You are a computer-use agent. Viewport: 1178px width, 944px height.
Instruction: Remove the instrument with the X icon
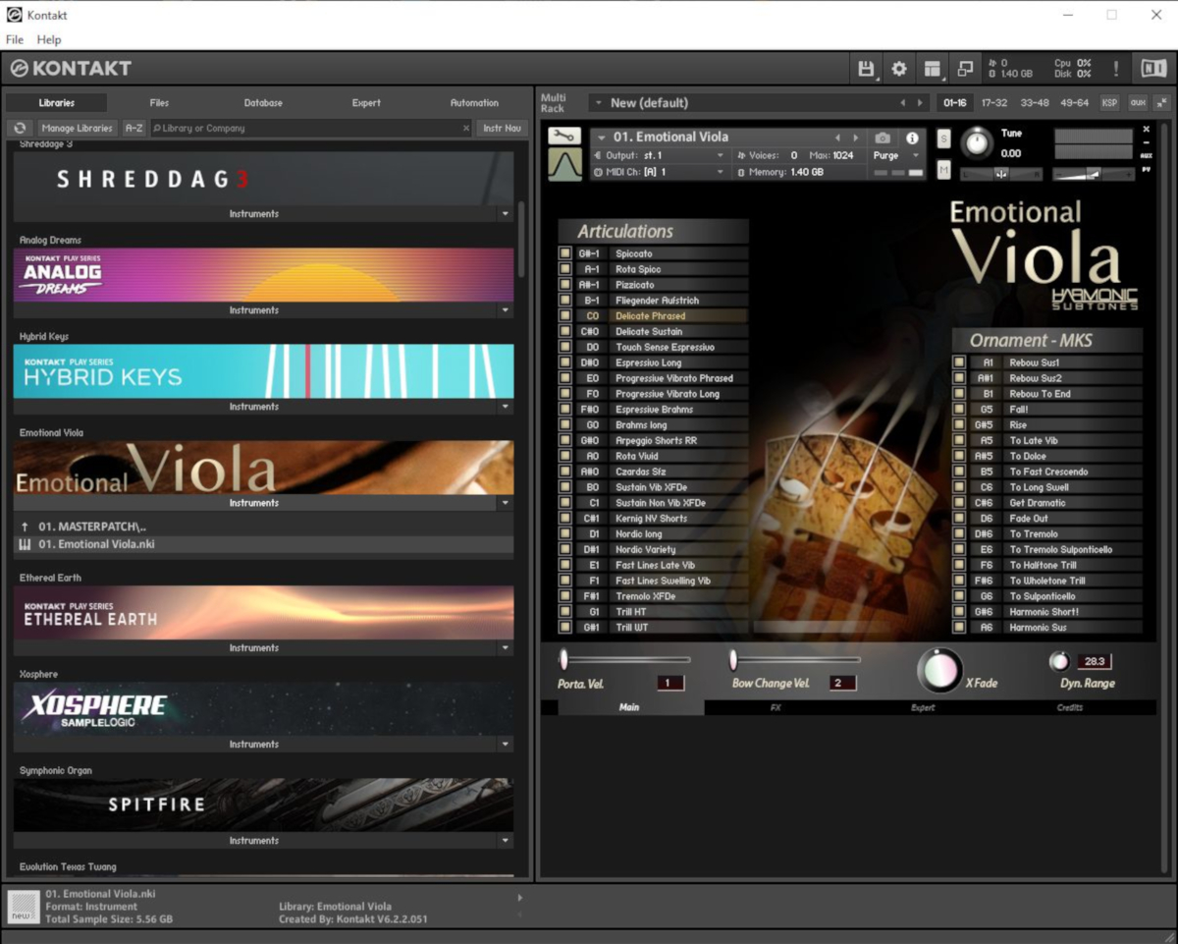pyautogui.click(x=1146, y=130)
